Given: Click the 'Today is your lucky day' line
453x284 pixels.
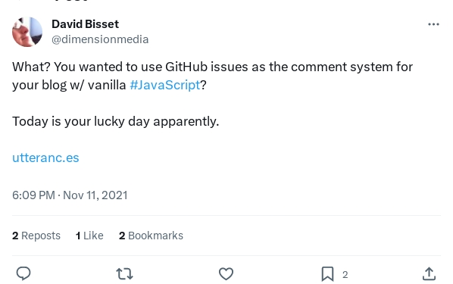Looking at the screenshot, I should point(116,121).
